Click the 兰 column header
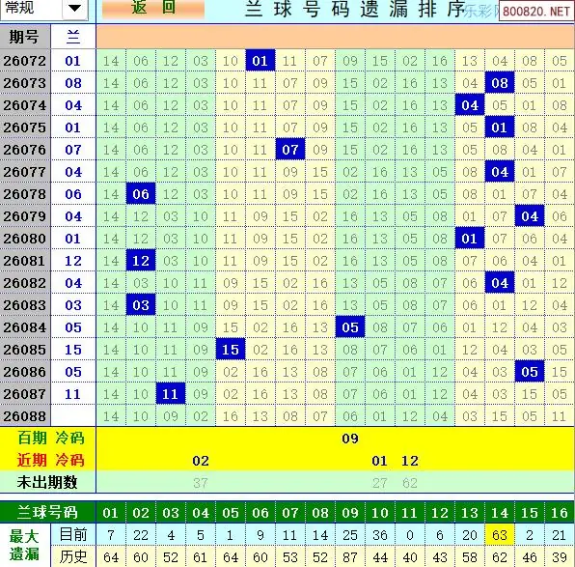This screenshot has height=567, width=575. point(73,37)
